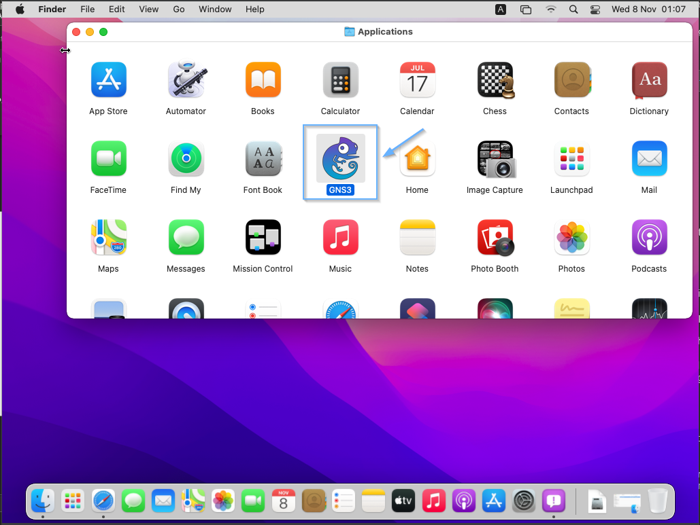Open System Preferences from the Dock
Screen dimensions: 700x525
[x=524, y=502]
